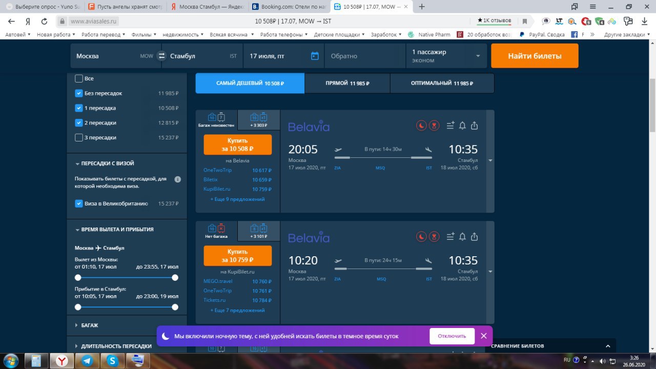This screenshot has width=656, height=369.
Task: Buy ticket for 10 759 ₽
Action: [x=237, y=256]
